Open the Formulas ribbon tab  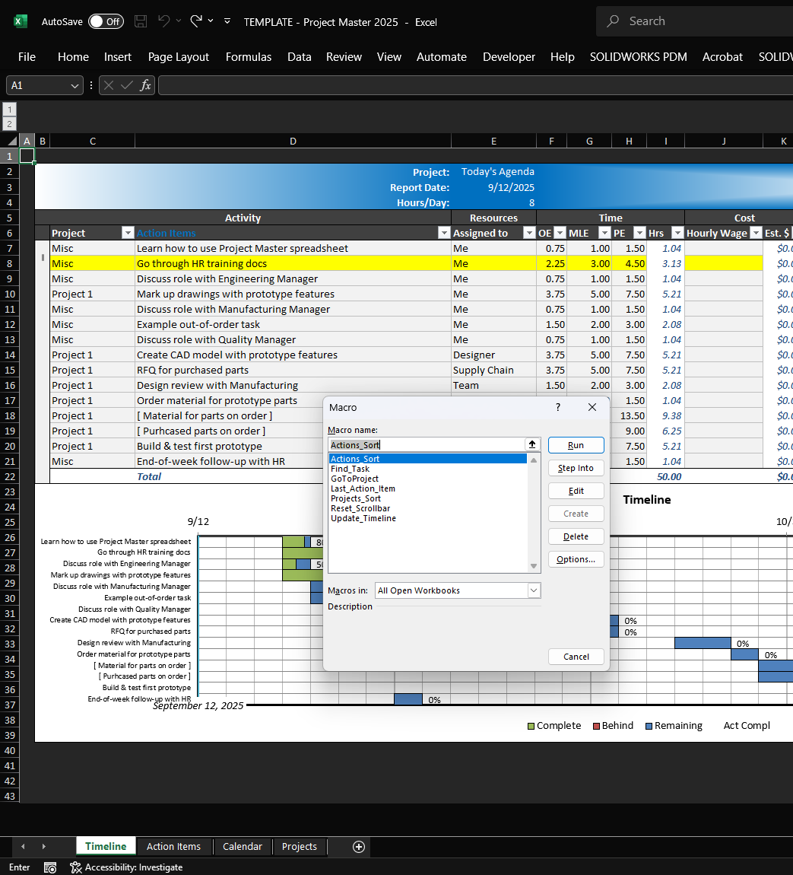pyautogui.click(x=249, y=57)
